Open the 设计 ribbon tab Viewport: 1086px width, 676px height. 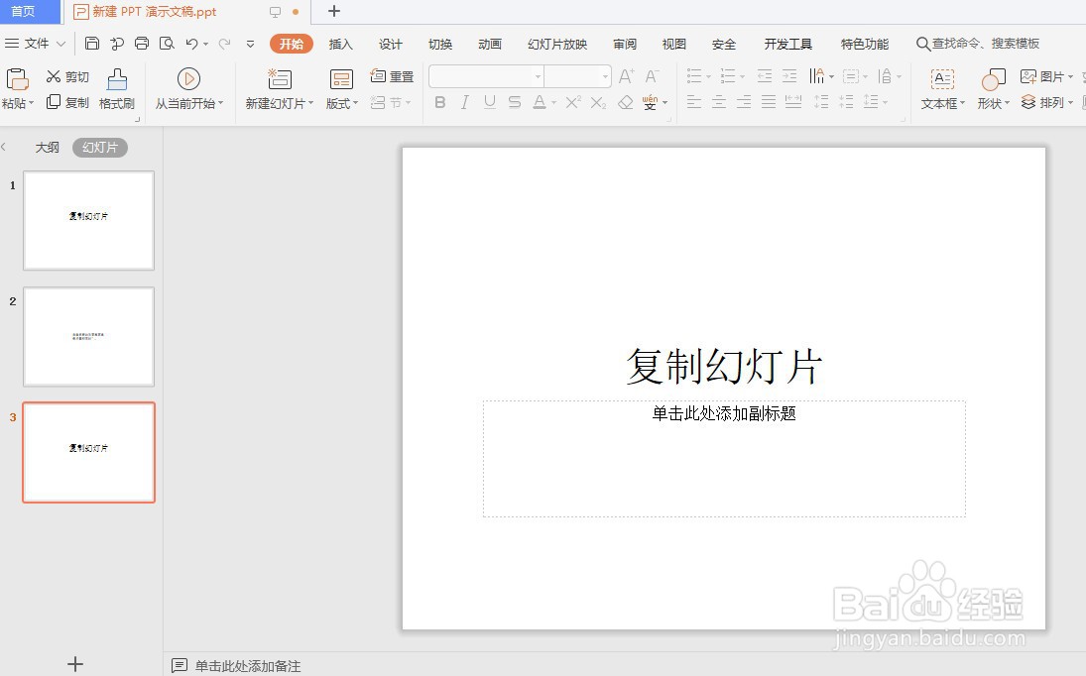[391, 44]
